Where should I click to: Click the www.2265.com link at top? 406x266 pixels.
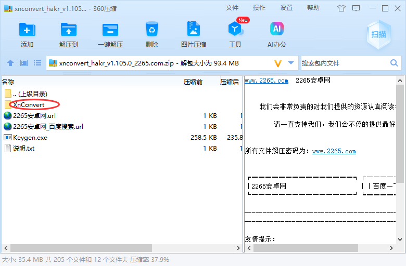pos(266,81)
